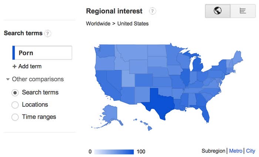Edit the Porn search term field
The height and width of the screenshot is (157, 259).
(42, 53)
